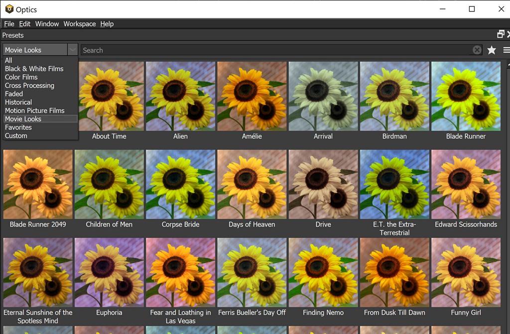This screenshot has width=510, height=334.
Task: Select Movie Looks in the dropdown list
Action: pyautogui.click(x=40, y=119)
